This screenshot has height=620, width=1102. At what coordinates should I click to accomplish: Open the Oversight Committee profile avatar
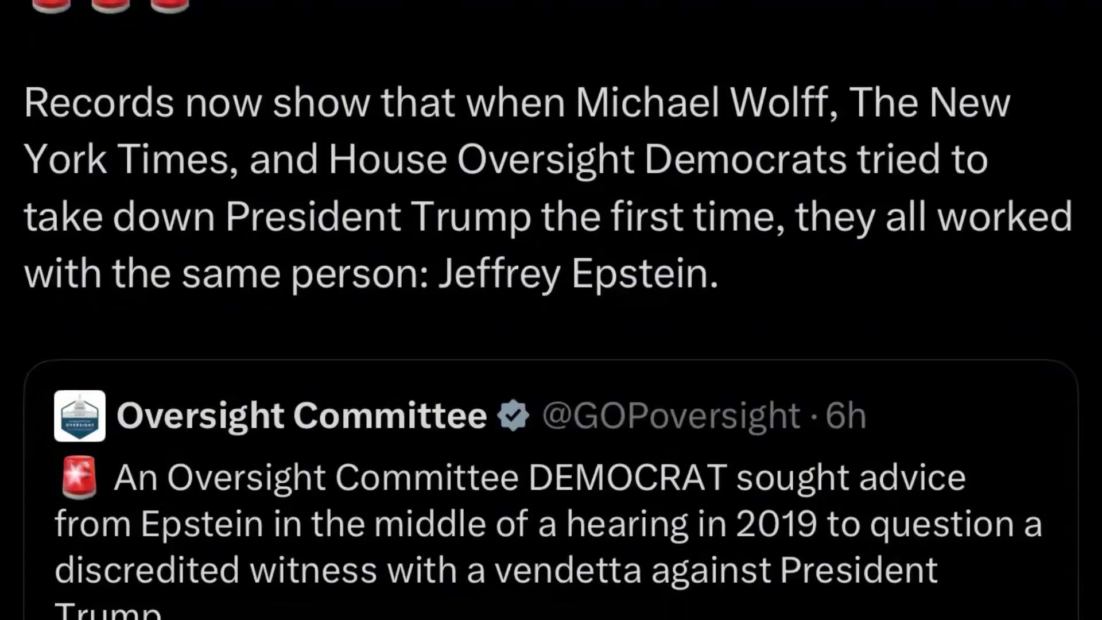pos(80,416)
